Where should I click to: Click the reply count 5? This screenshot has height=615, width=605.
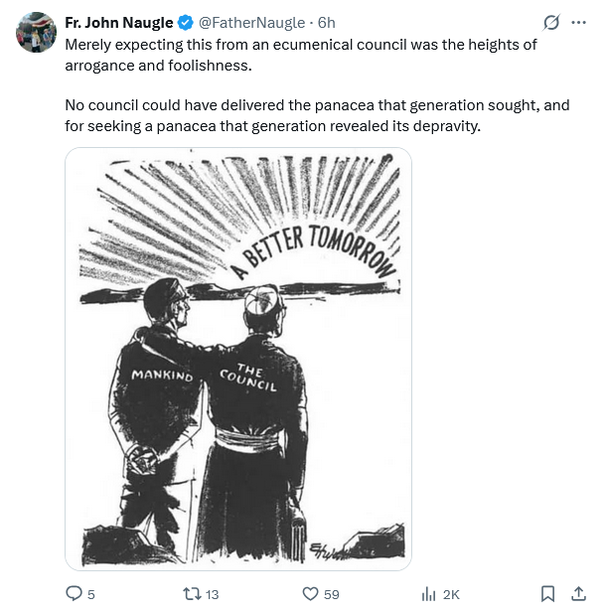pos(91,594)
